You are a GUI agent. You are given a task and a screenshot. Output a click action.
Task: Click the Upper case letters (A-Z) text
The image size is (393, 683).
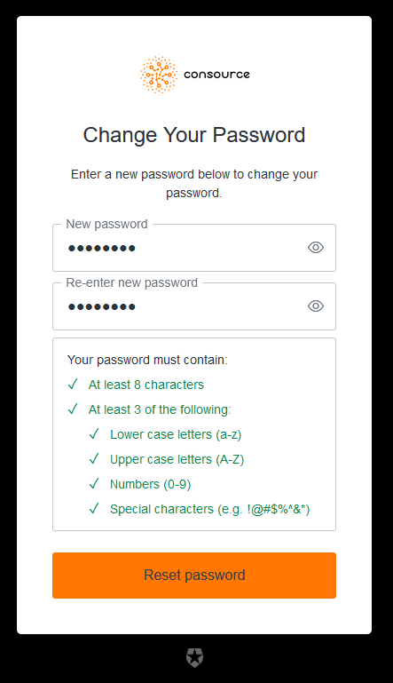pos(177,459)
